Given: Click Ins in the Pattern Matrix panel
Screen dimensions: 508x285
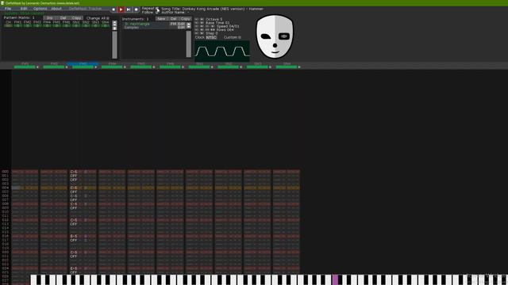Looking at the screenshot, I should tap(49, 18).
